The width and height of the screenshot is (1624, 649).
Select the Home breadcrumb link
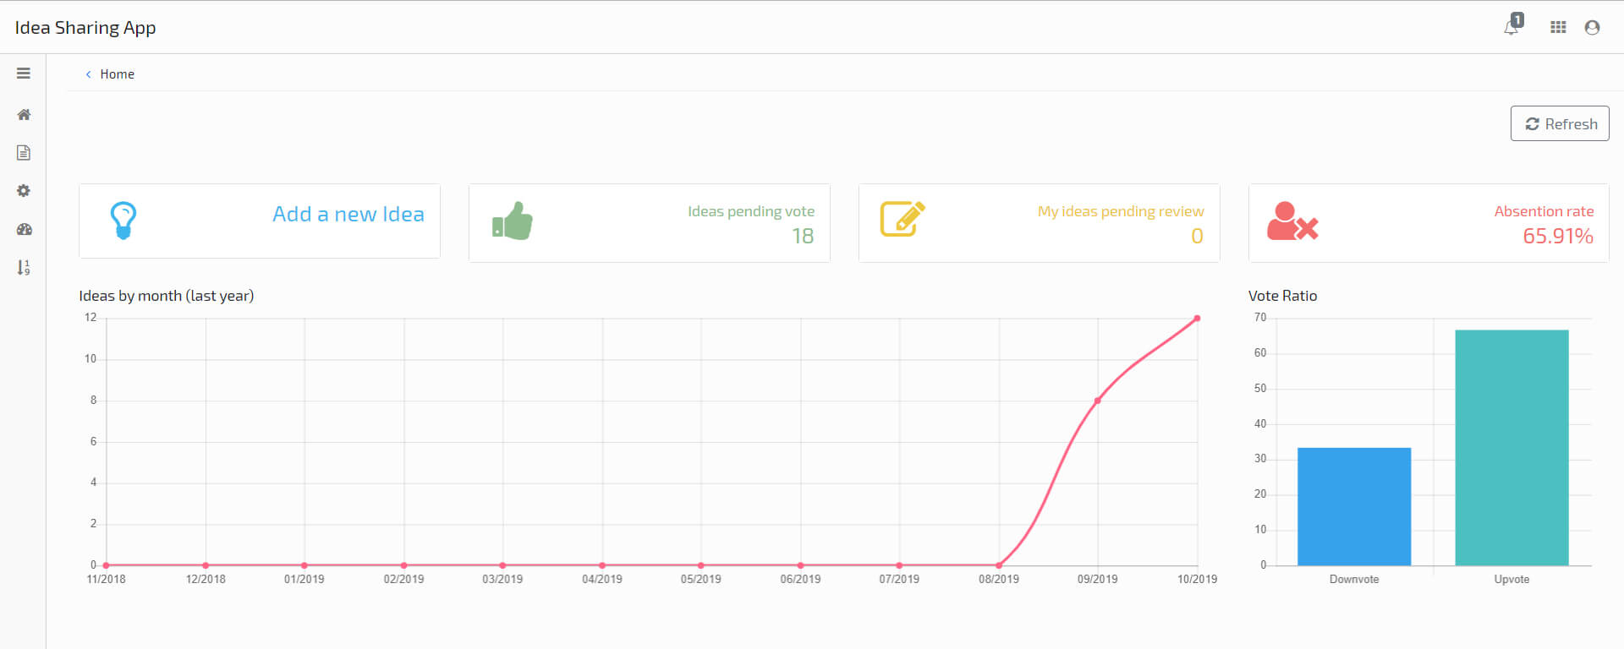[117, 74]
